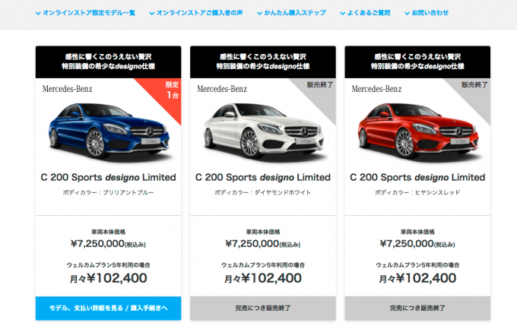Click blue モデル、支払い詳細を見る button
The height and width of the screenshot is (326, 517).
pyautogui.click(x=109, y=309)
